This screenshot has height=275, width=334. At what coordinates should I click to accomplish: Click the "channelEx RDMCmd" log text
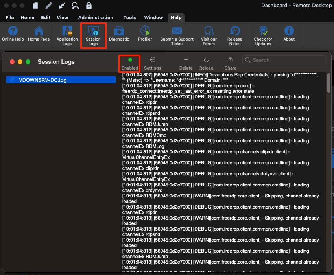point(144,135)
